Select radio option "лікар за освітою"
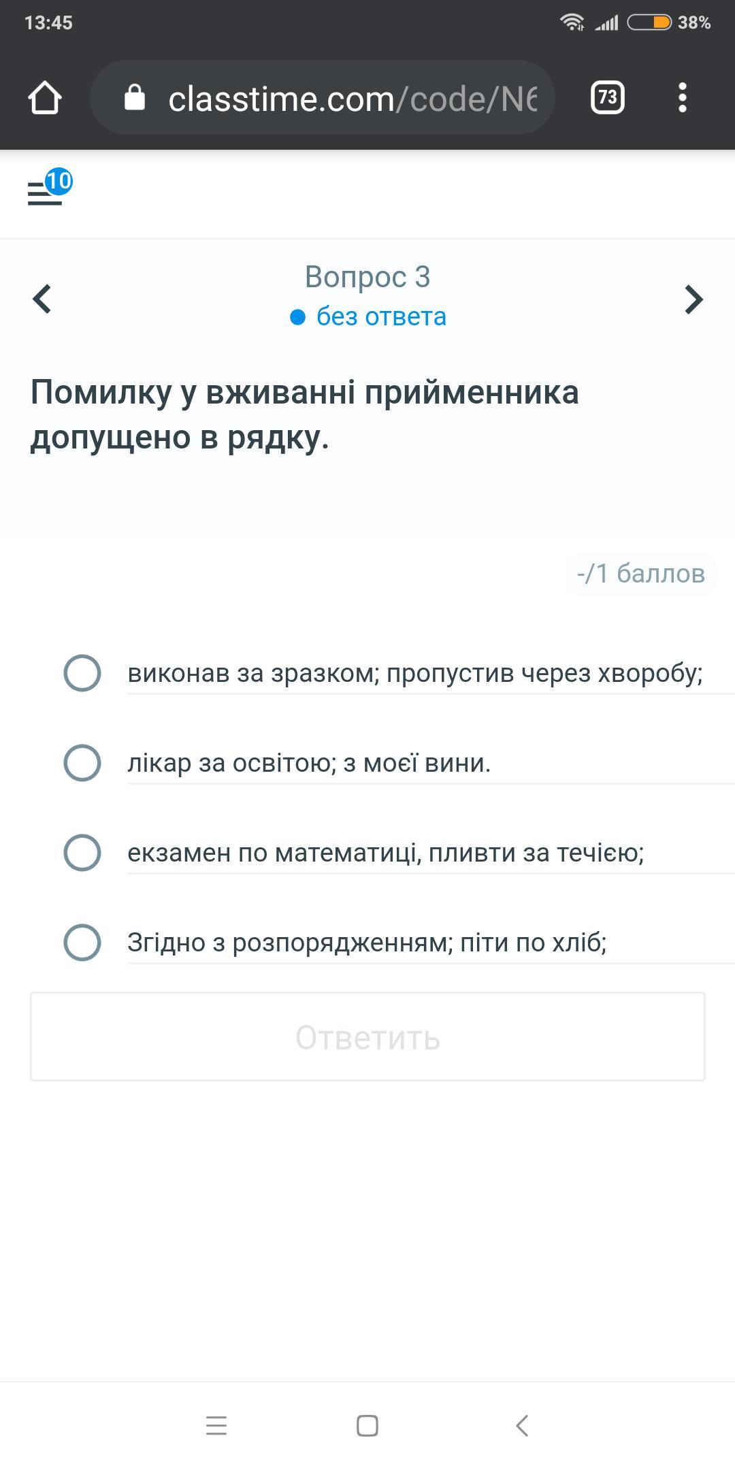Viewport: 735px width, 1470px height. tap(82, 762)
